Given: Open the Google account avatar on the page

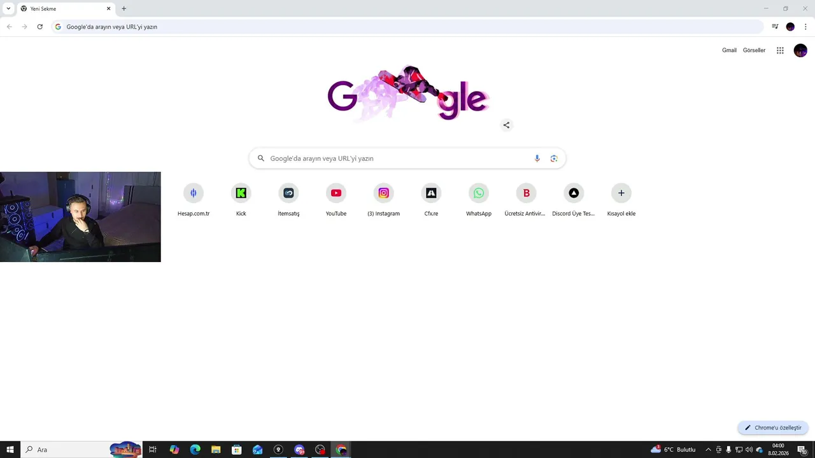Looking at the screenshot, I should click(800, 50).
